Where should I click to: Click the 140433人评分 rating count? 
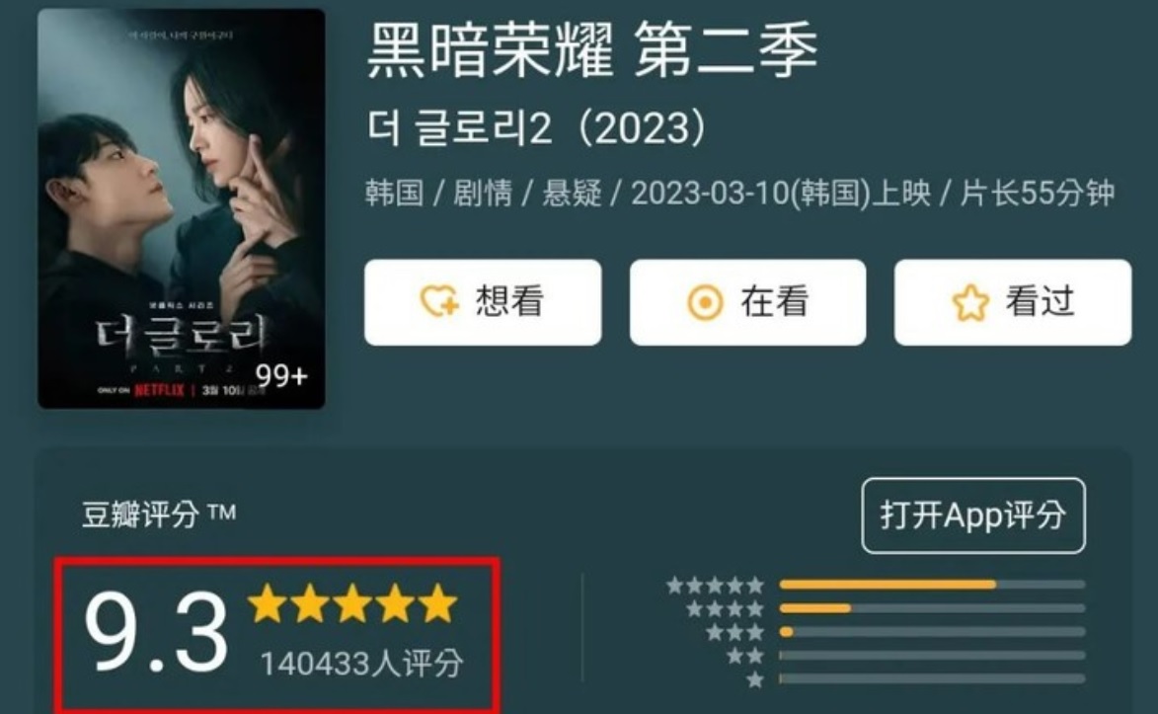pyautogui.click(x=362, y=663)
